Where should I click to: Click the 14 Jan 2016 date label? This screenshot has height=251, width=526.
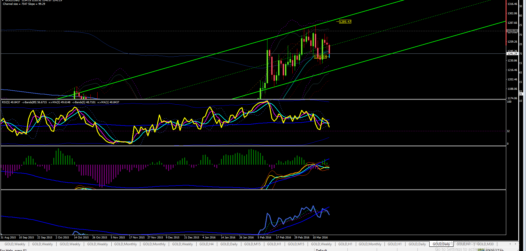(228, 238)
